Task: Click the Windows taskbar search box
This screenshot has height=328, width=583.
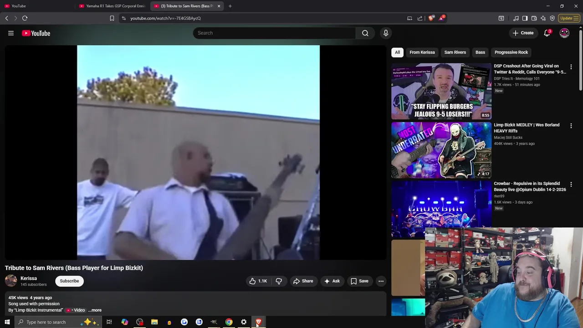Action: pyautogui.click(x=58, y=322)
